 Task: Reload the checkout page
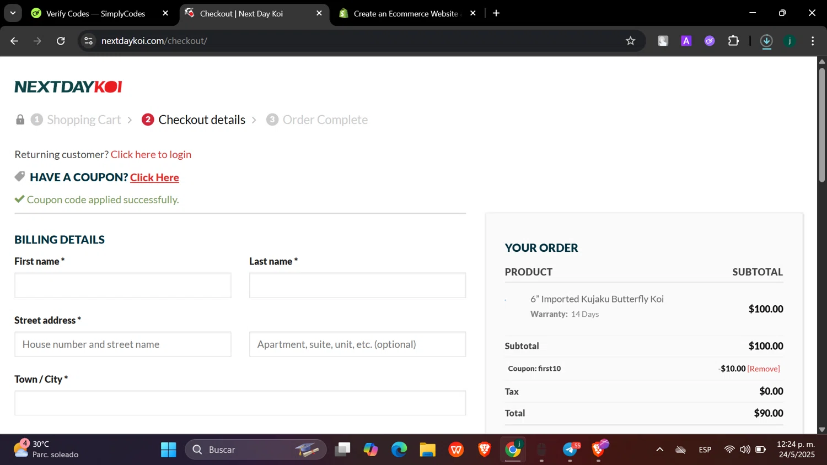pyautogui.click(x=61, y=41)
